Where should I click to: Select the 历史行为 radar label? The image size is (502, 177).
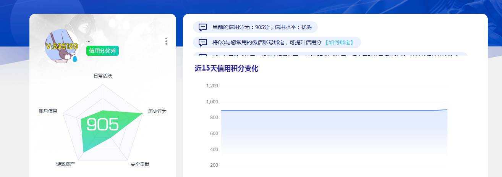pyautogui.click(x=157, y=111)
